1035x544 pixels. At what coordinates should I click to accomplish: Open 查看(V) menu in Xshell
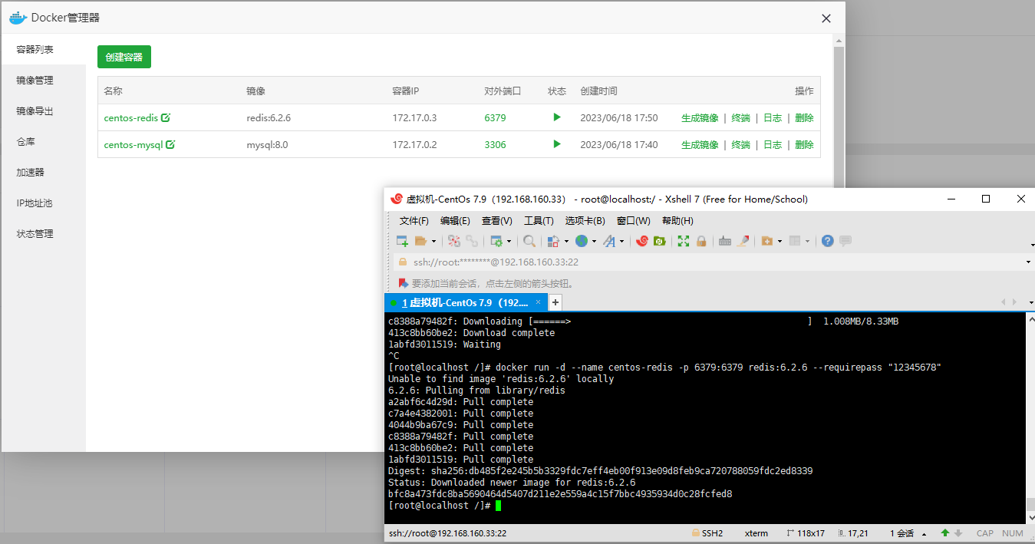click(x=496, y=221)
